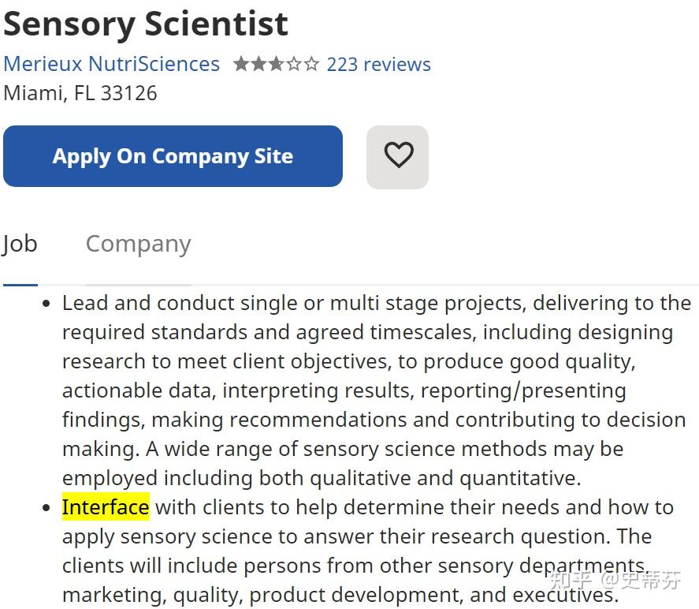Click the gray underline beneath Company tab
Viewport: 699px width, 609px height.
(x=138, y=285)
